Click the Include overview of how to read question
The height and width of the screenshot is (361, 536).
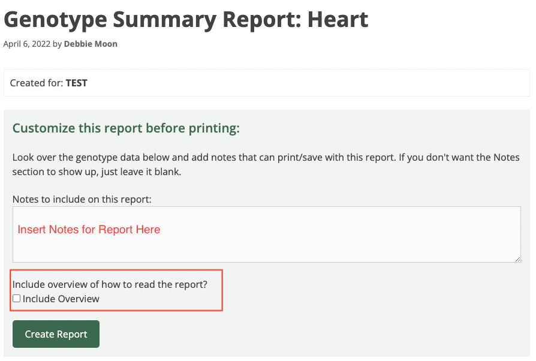tap(110, 284)
